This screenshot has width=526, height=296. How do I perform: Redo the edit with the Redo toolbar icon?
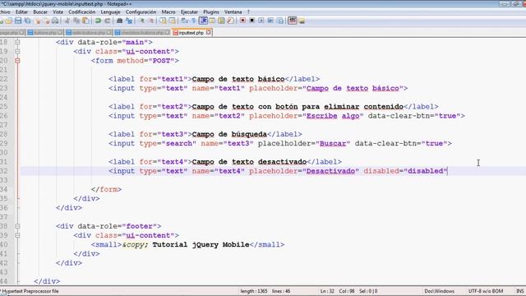(x=108, y=21)
